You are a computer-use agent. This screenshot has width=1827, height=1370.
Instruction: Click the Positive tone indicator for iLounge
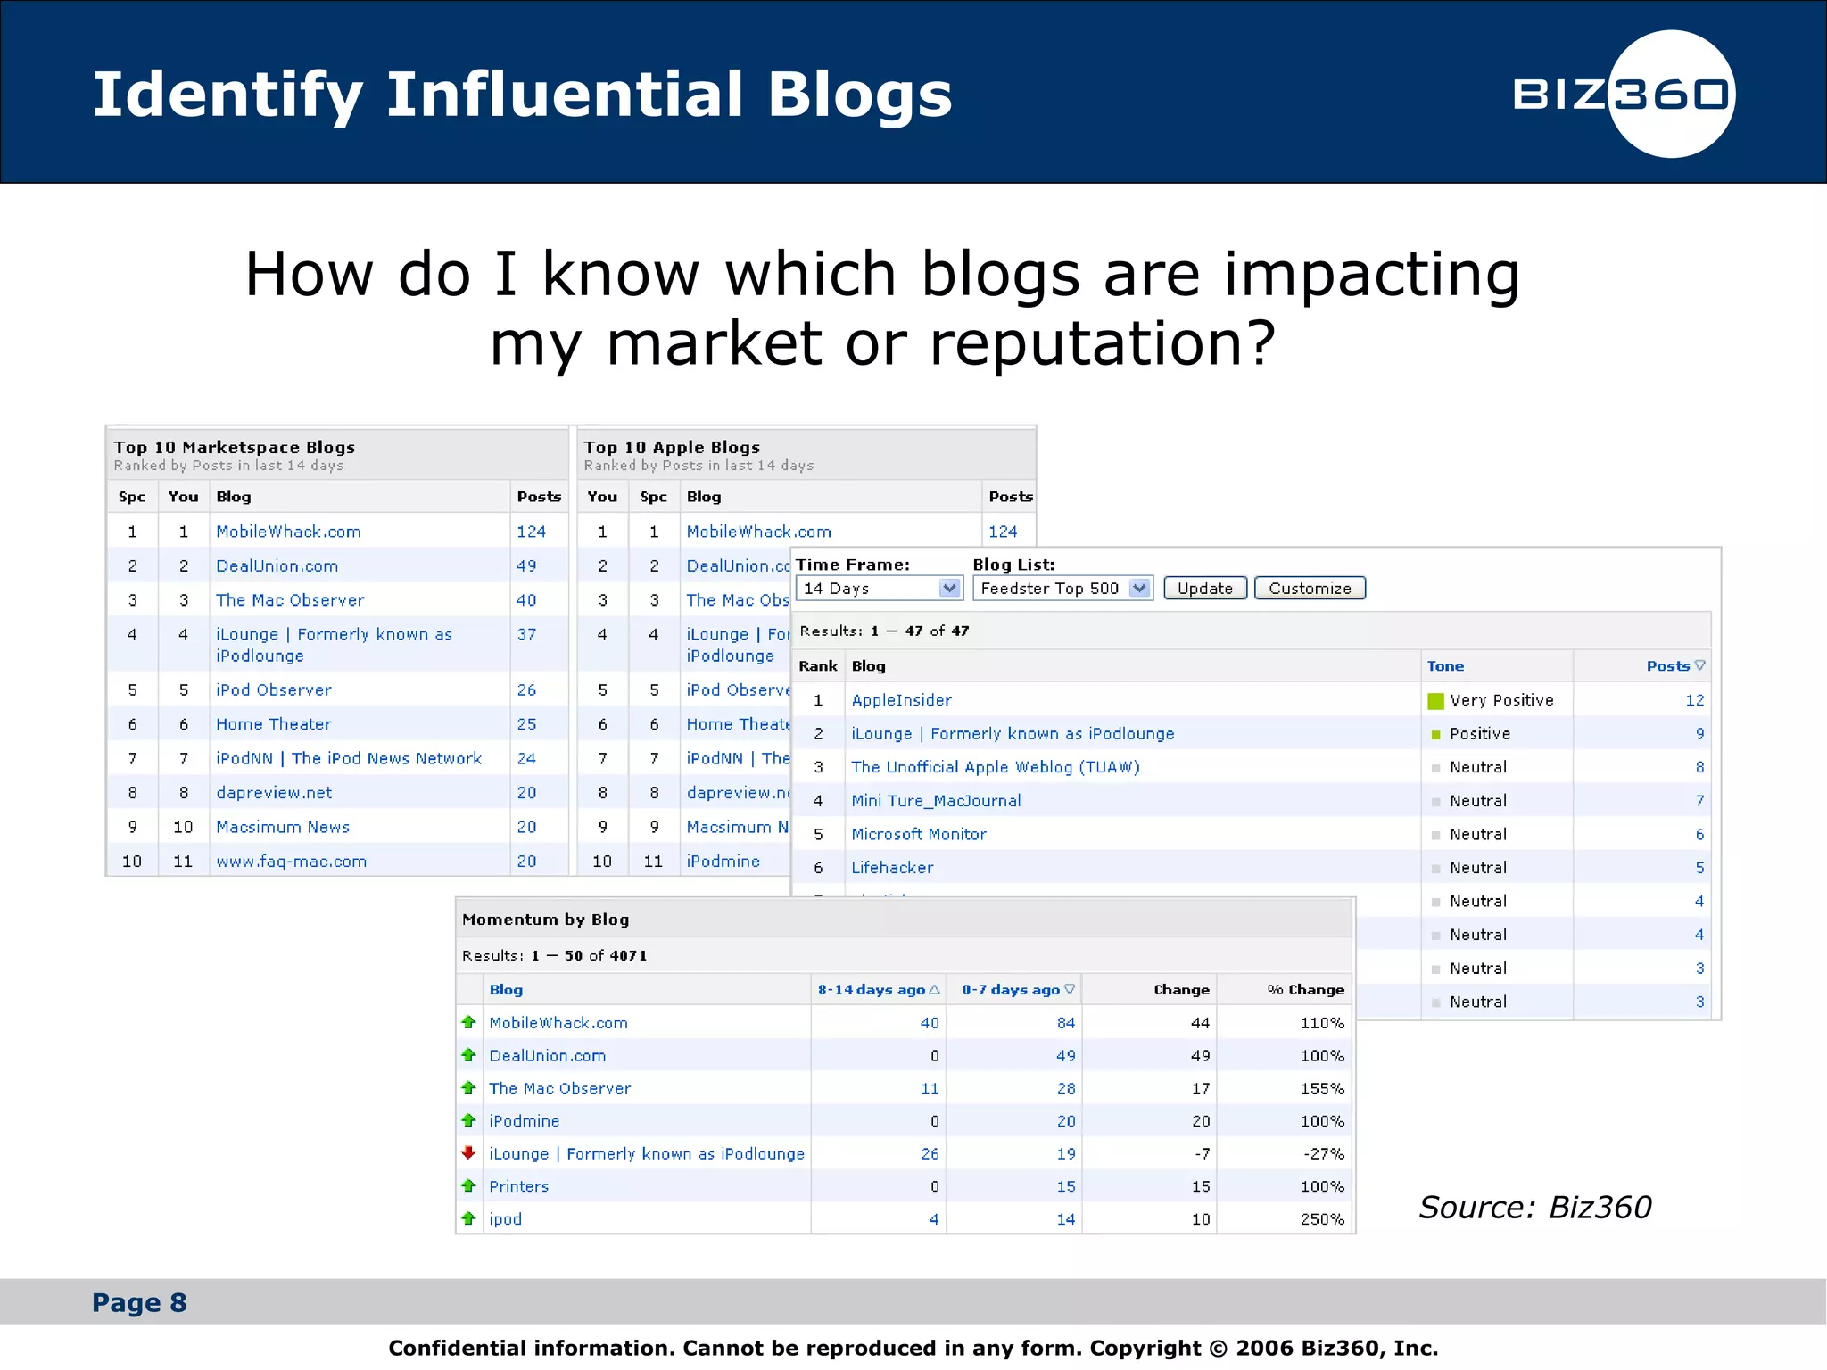click(x=1436, y=735)
